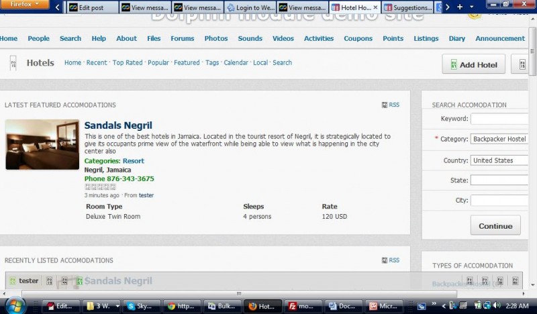Open the Calendar link in the Hotels submenu

coord(236,62)
